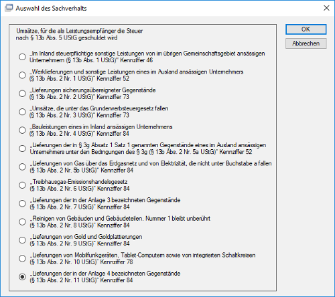Confirm selection with OK button
335x297 pixels.
[x=306, y=29]
